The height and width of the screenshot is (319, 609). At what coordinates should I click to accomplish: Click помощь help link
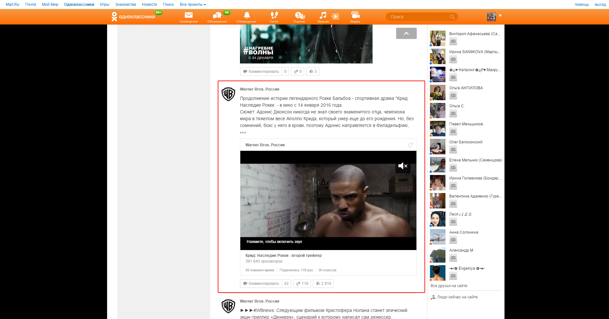coord(582,5)
